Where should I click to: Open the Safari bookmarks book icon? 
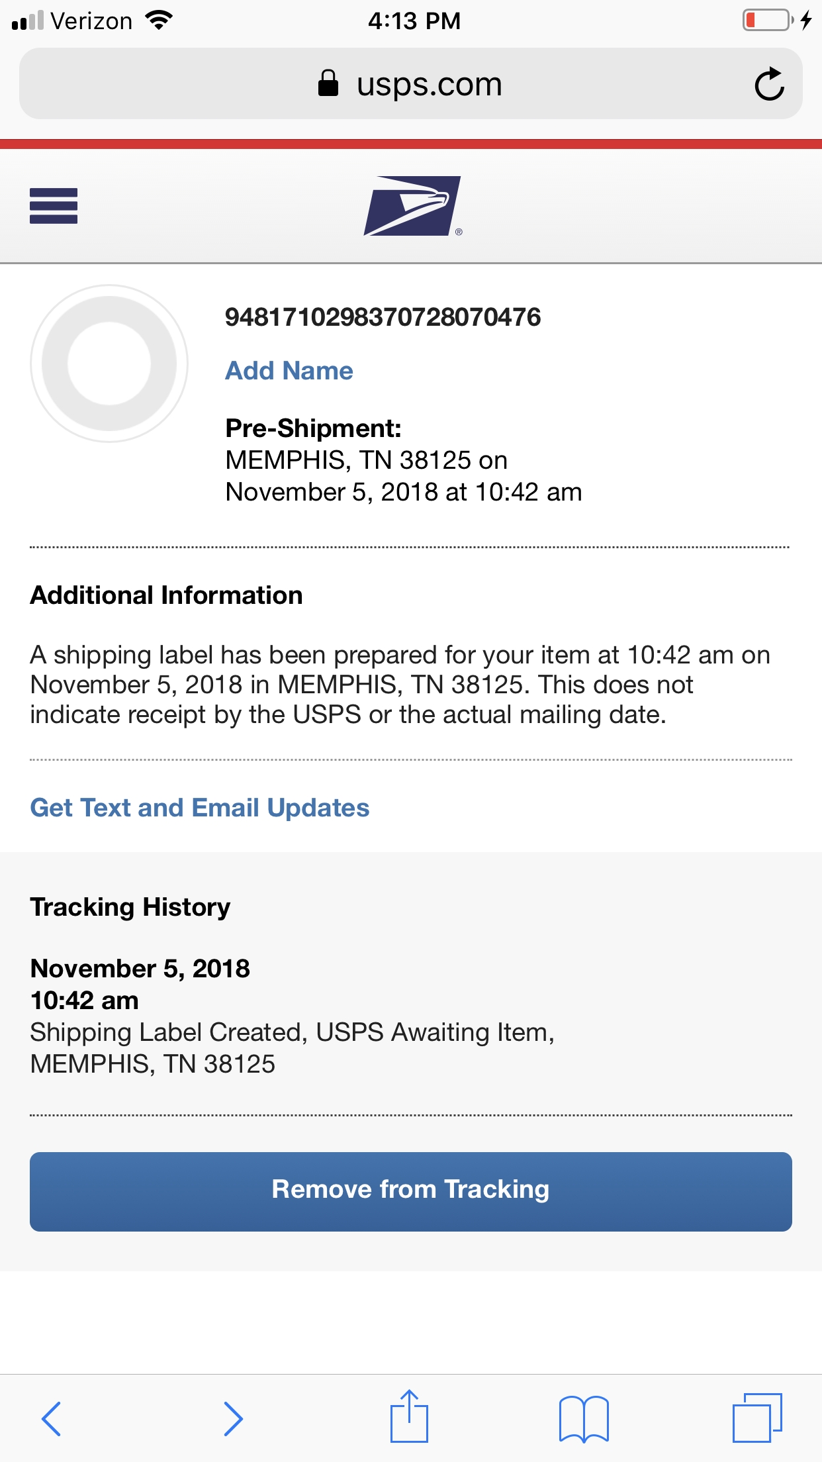[x=584, y=1418]
